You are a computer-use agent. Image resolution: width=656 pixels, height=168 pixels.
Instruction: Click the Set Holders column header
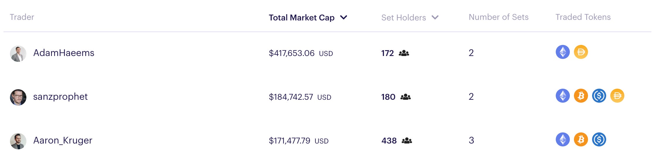(403, 17)
